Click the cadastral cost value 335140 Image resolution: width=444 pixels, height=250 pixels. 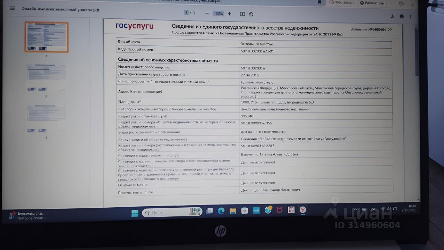(247, 116)
